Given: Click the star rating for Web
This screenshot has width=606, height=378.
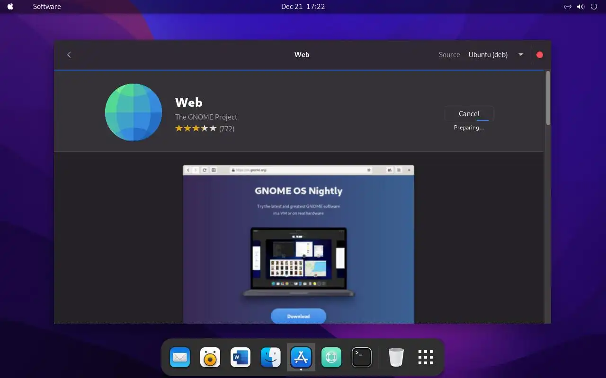Looking at the screenshot, I should pyautogui.click(x=196, y=129).
